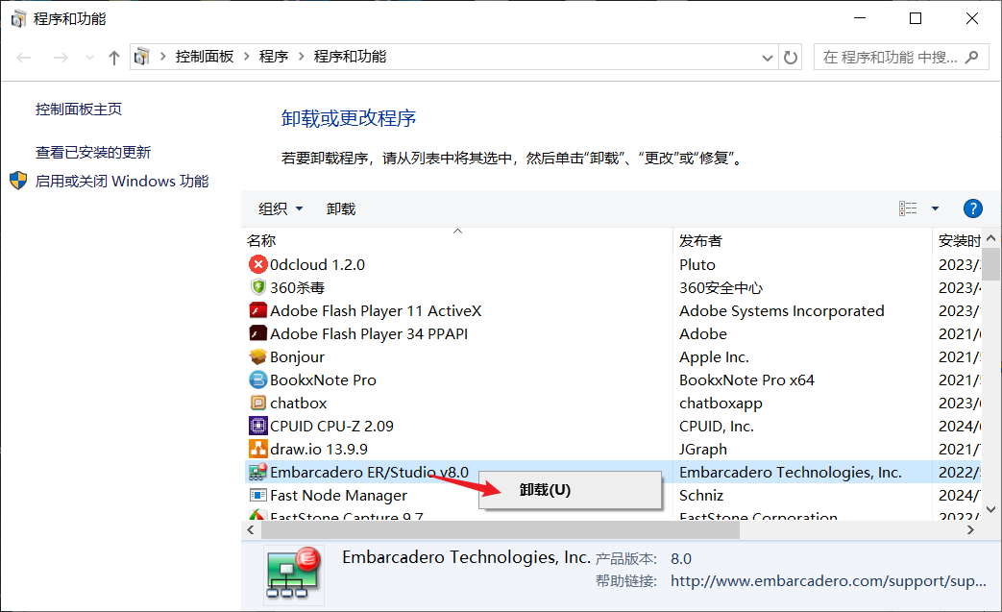Click the horizontal scrollbar right arrow
The height and width of the screenshot is (612, 1002).
pyautogui.click(x=970, y=529)
